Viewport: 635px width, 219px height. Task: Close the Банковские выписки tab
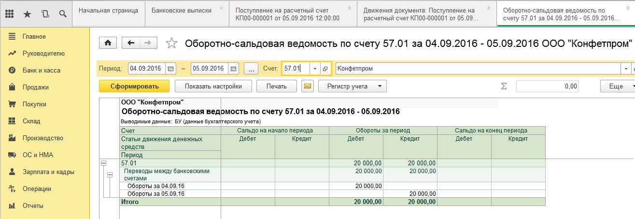click(221, 8)
